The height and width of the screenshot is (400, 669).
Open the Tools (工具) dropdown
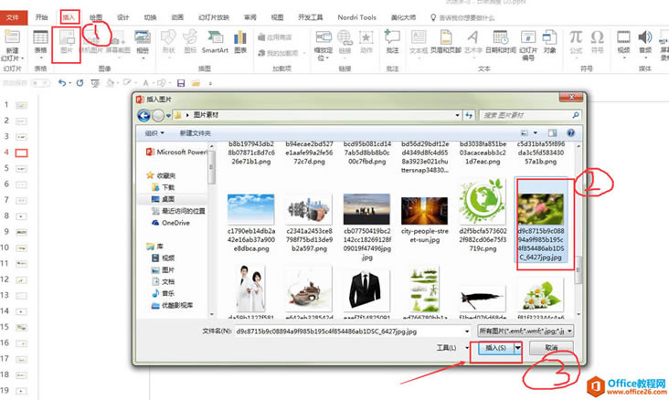[x=452, y=348]
